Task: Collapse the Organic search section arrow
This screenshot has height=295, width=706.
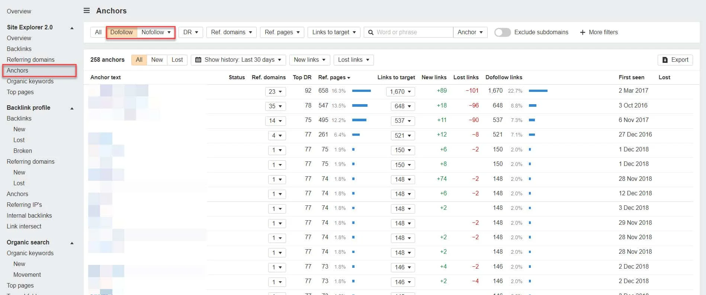Action: (72, 243)
